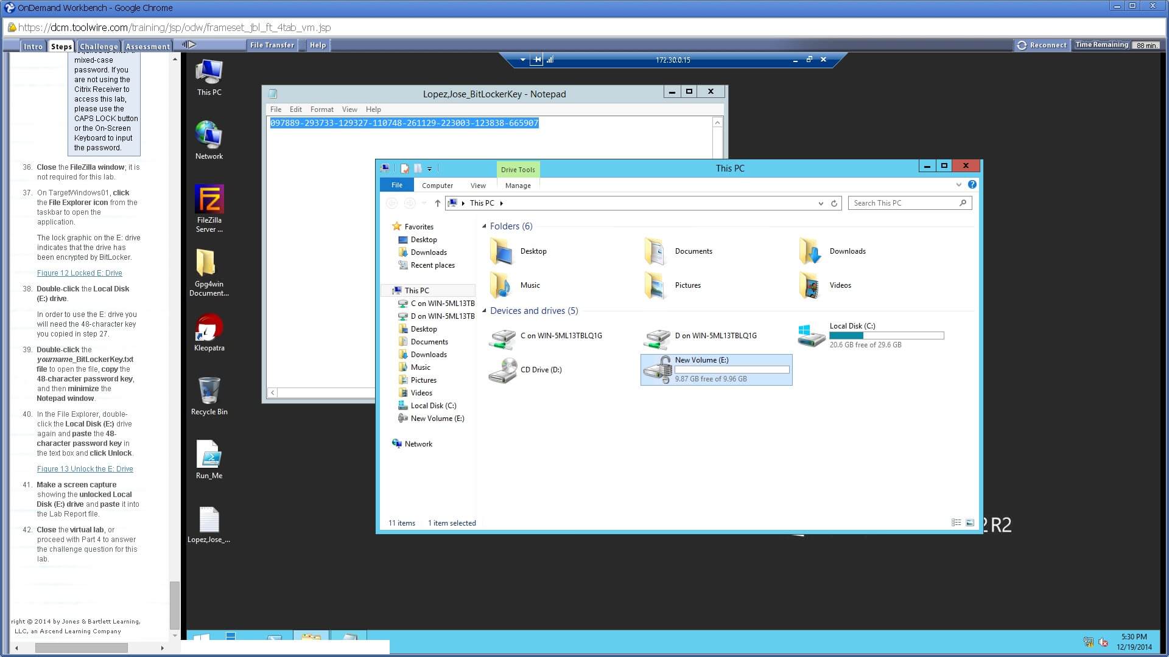Click This PC icon in File Explorer sidebar
Screen dimensions: 1169x657
[x=416, y=290]
